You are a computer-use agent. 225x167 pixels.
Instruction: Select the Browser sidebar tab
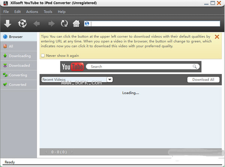pos(18,37)
